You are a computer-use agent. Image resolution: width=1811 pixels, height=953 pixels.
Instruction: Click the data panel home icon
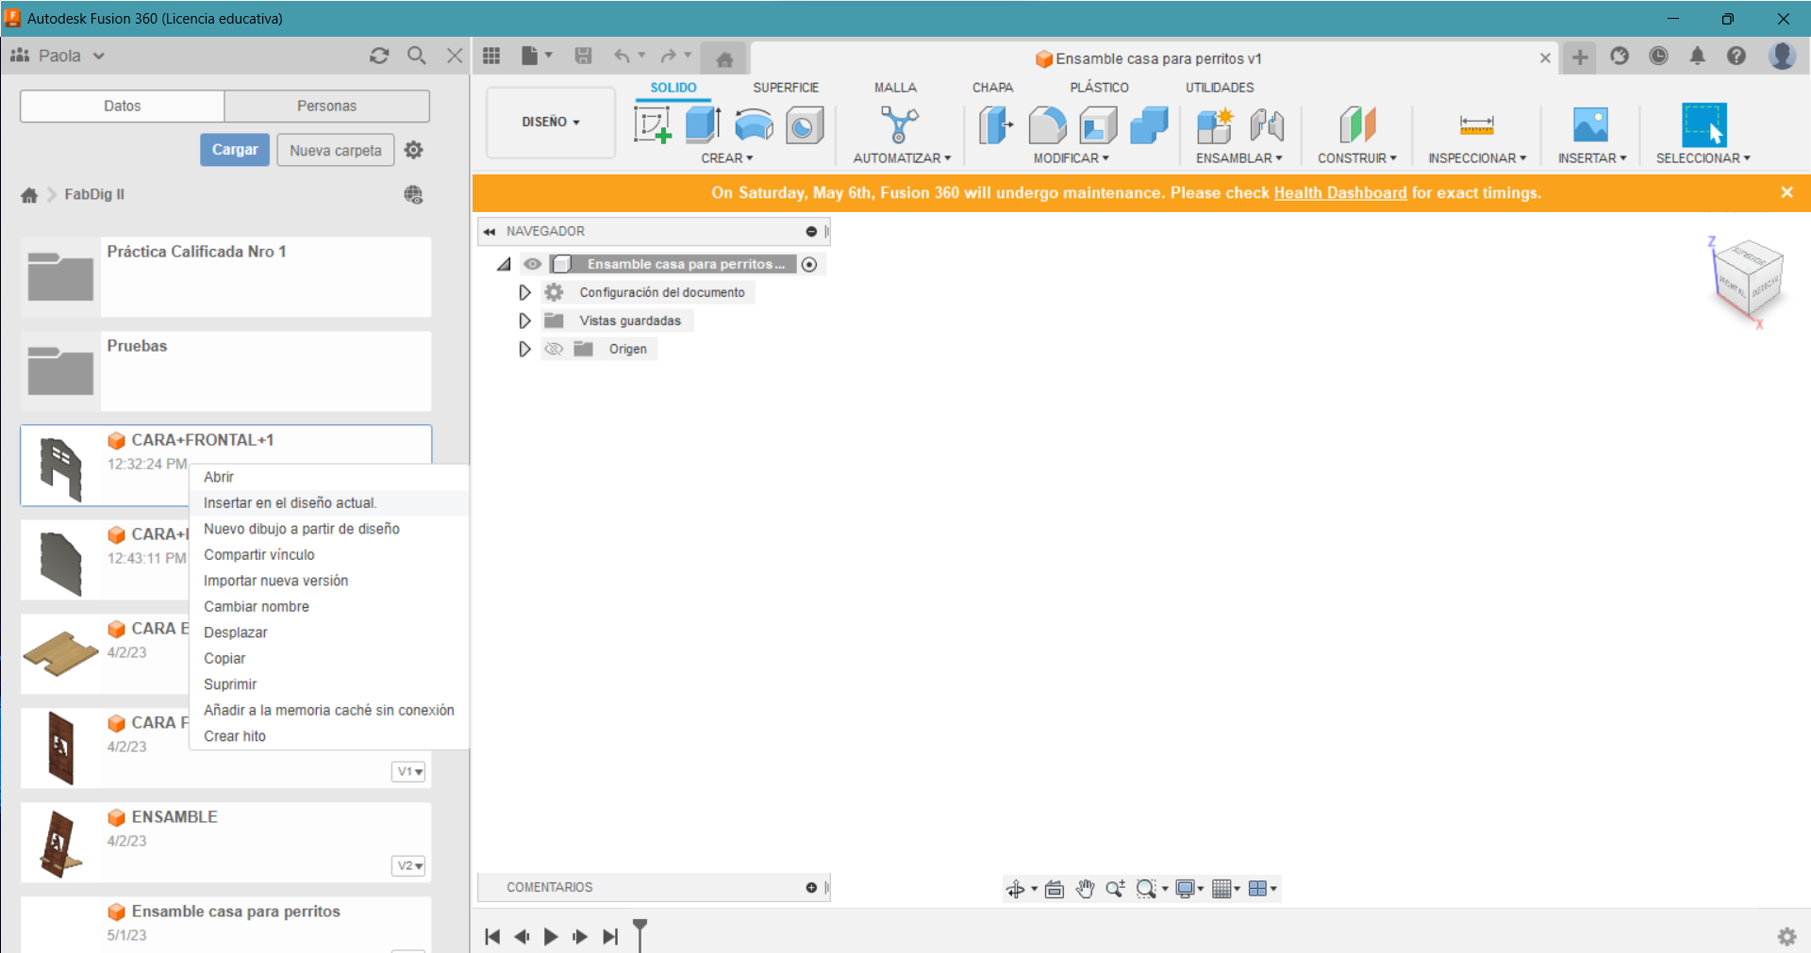29,195
